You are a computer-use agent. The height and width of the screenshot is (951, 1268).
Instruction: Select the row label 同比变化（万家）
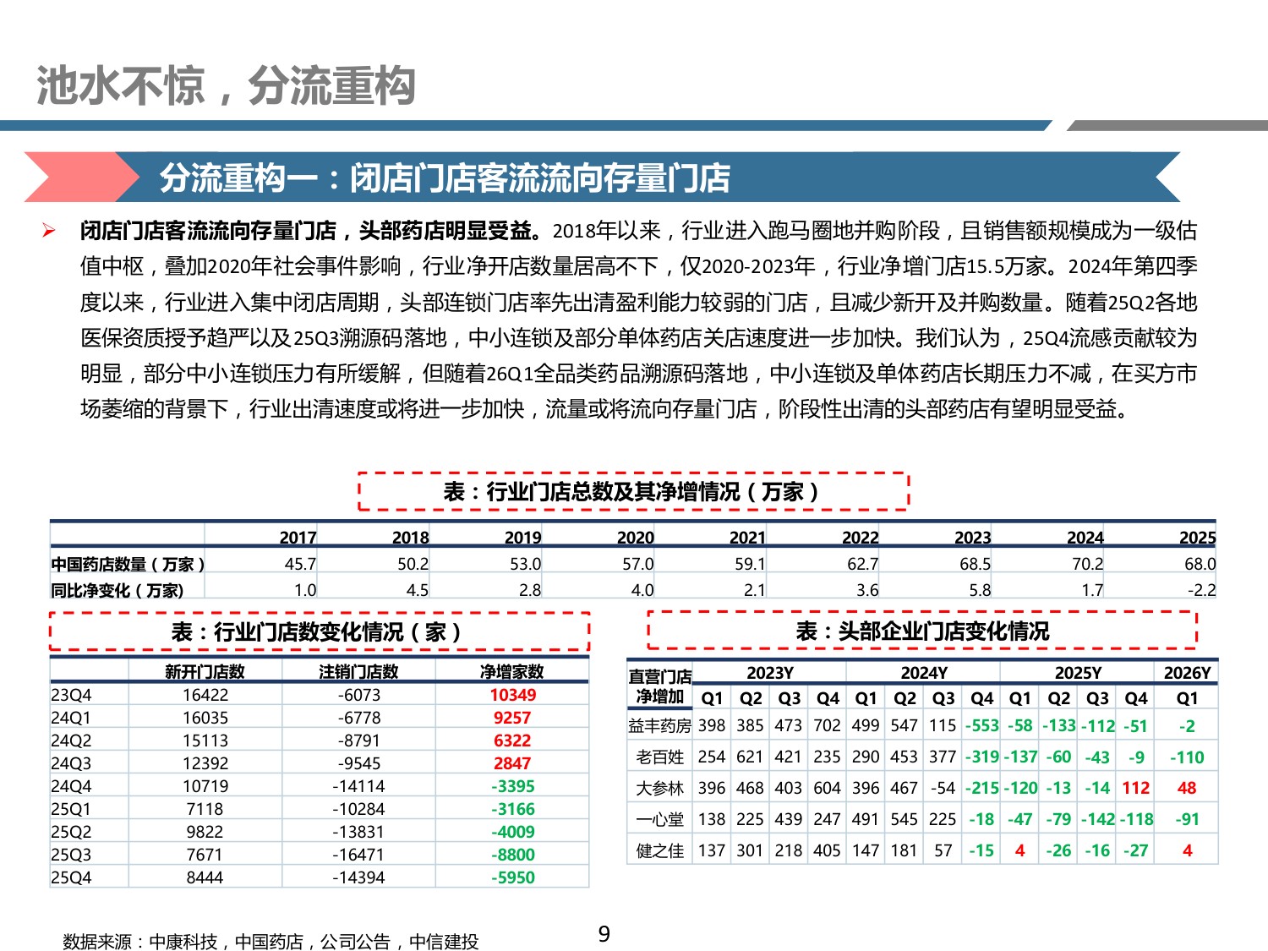pyautogui.click(x=118, y=590)
